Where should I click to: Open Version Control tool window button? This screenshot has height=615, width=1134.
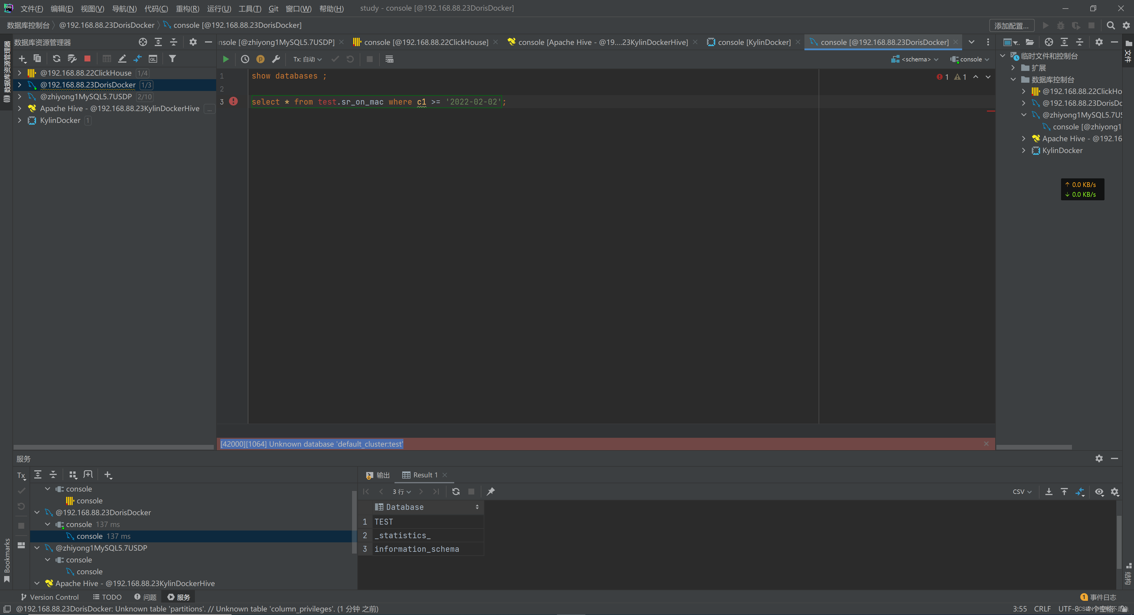[x=50, y=597]
